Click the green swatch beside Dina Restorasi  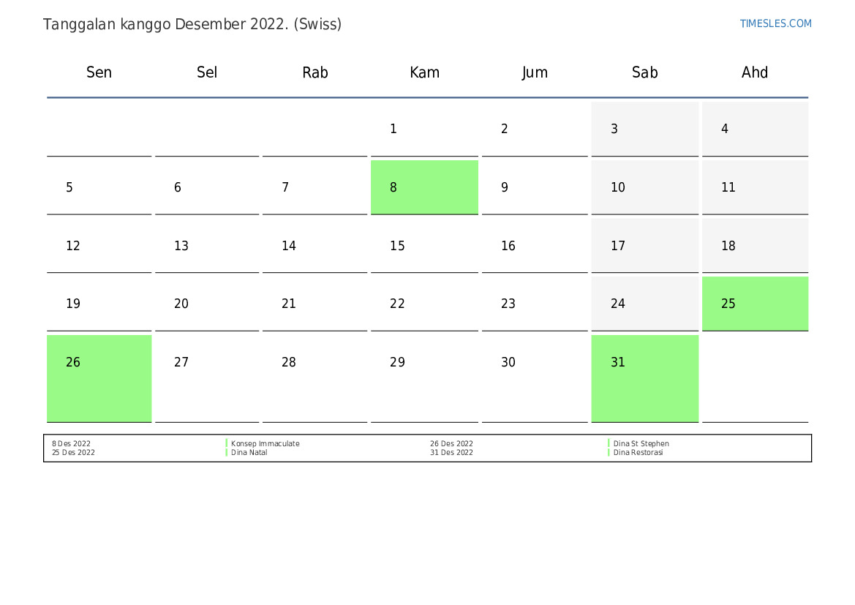click(x=609, y=453)
